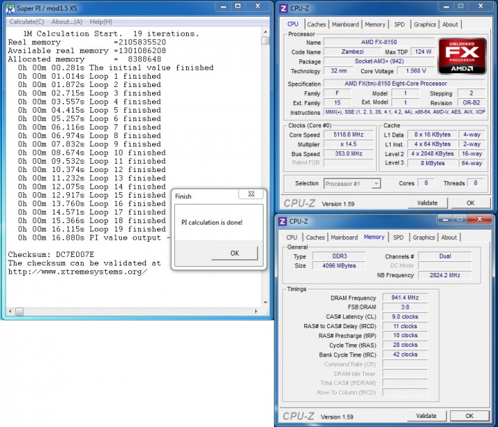The image size is (498, 427).
Task: Click the memory Size 4096 MBytes value
Action: coord(339,265)
